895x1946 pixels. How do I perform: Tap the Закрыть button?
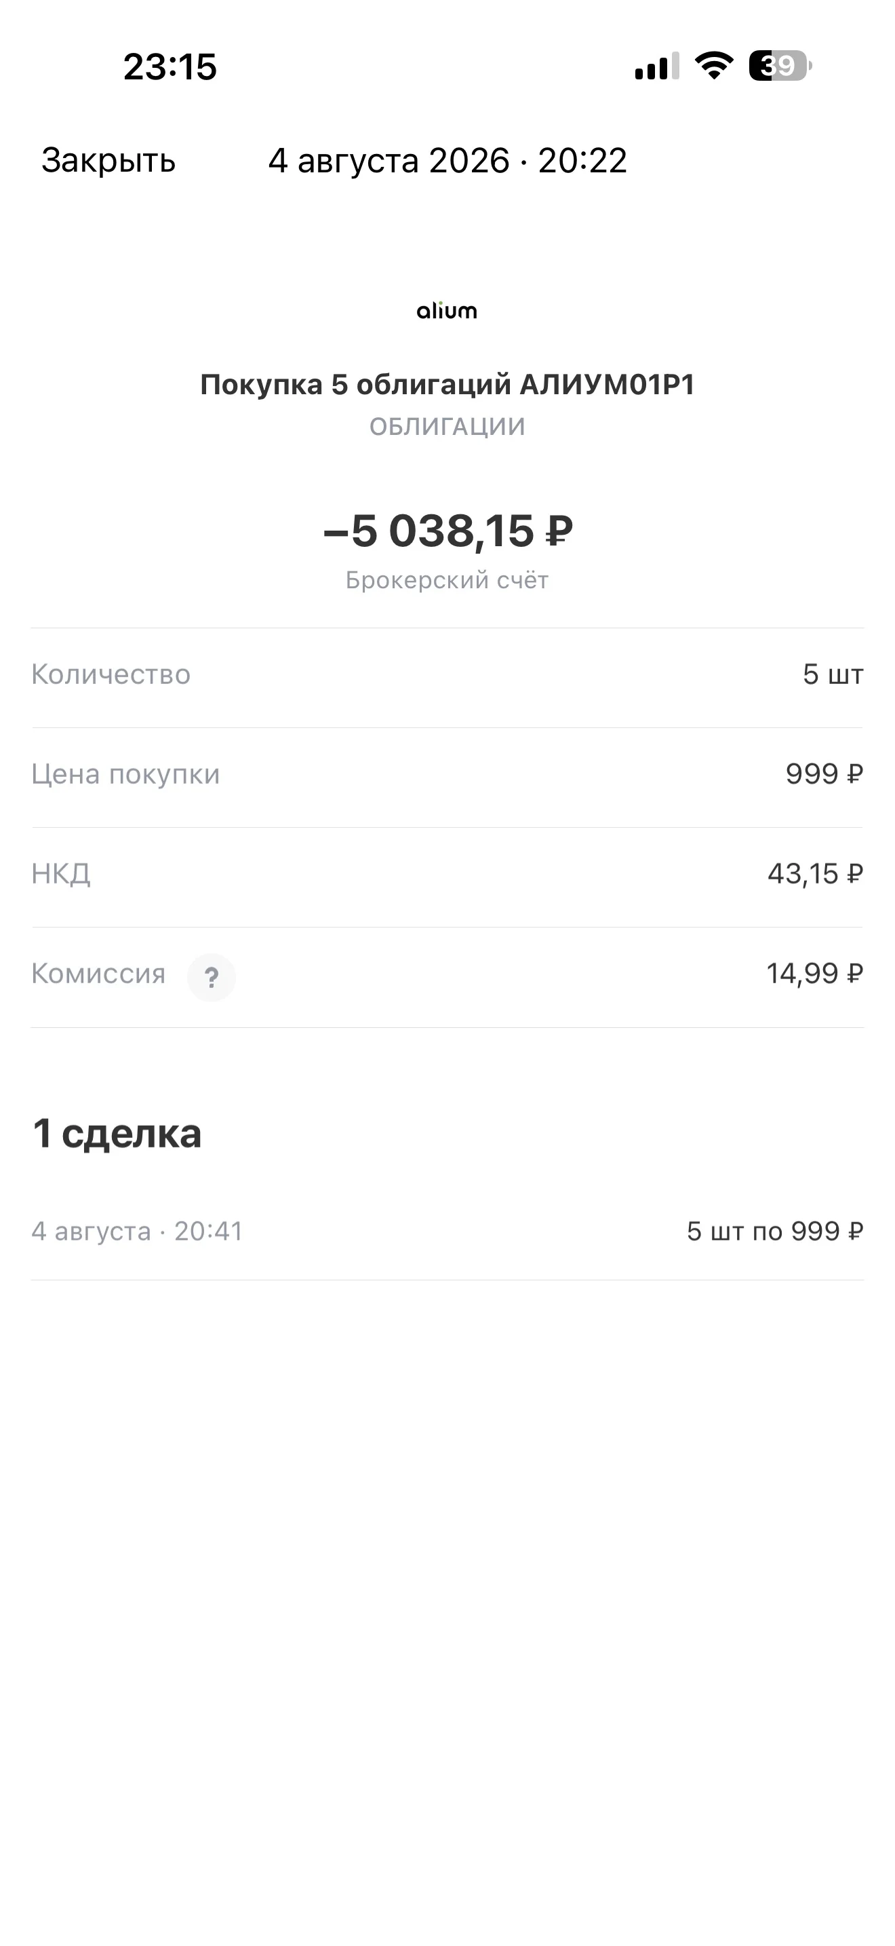pyautogui.click(x=108, y=160)
